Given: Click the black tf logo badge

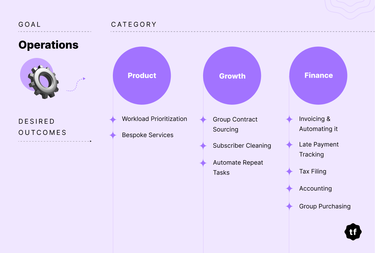Looking at the screenshot, I should point(353,232).
